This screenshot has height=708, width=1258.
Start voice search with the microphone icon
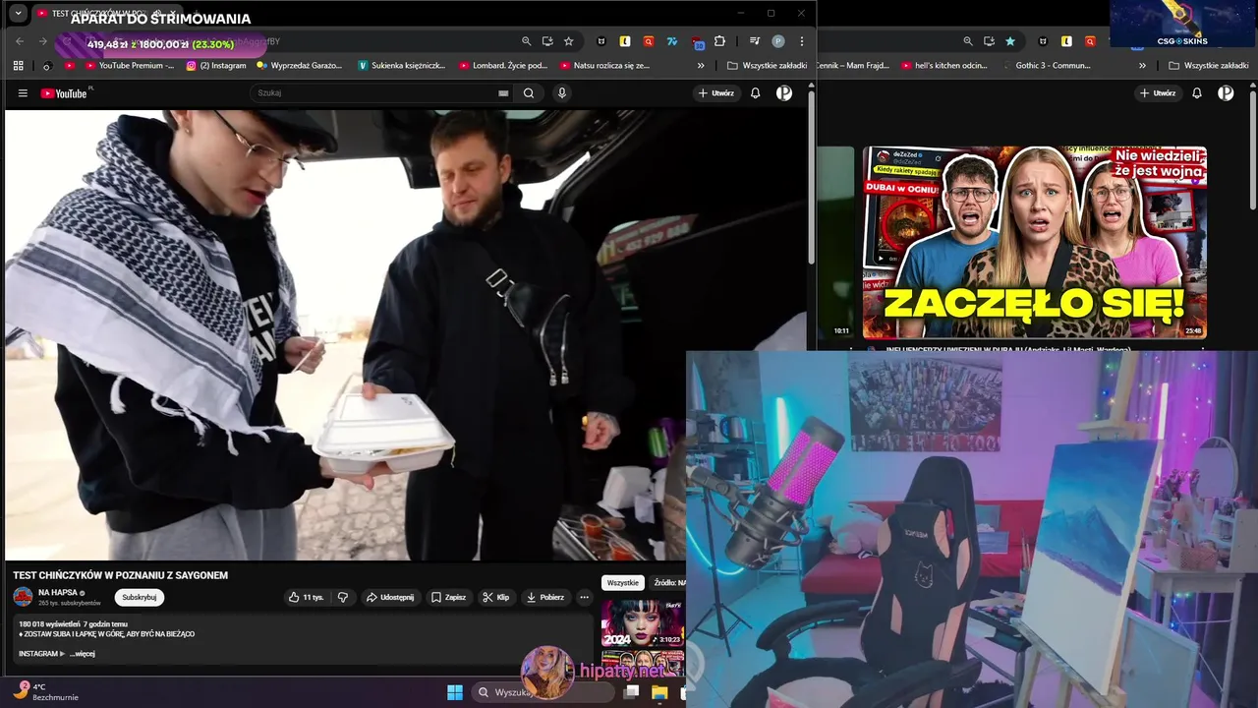click(562, 93)
